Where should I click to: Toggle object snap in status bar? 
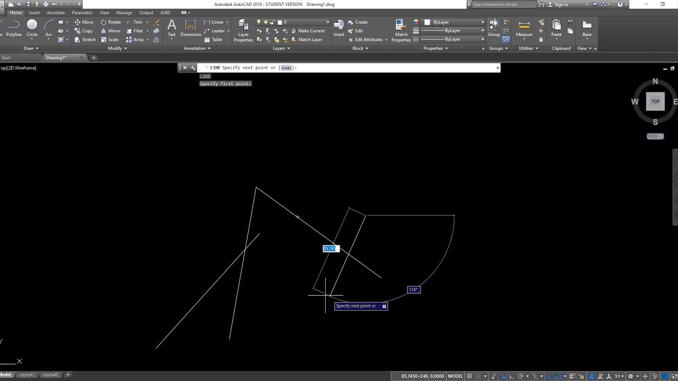click(x=558, y=376)
